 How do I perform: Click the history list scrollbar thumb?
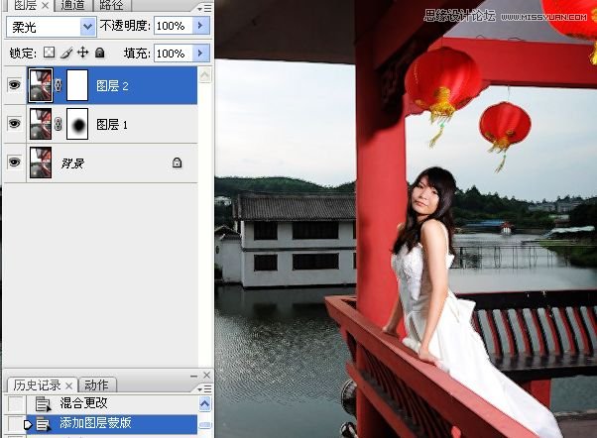coord(205,425)
